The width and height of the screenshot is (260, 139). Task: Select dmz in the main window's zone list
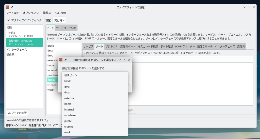pyautogui.click(x=50, y=51)
